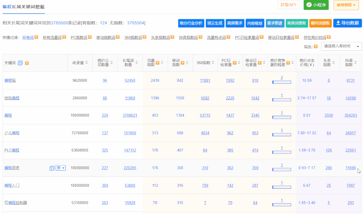Click the help icon in 移动指数 header
The height and width of the screenshot is (214, 364).
[x=183, y=63]
